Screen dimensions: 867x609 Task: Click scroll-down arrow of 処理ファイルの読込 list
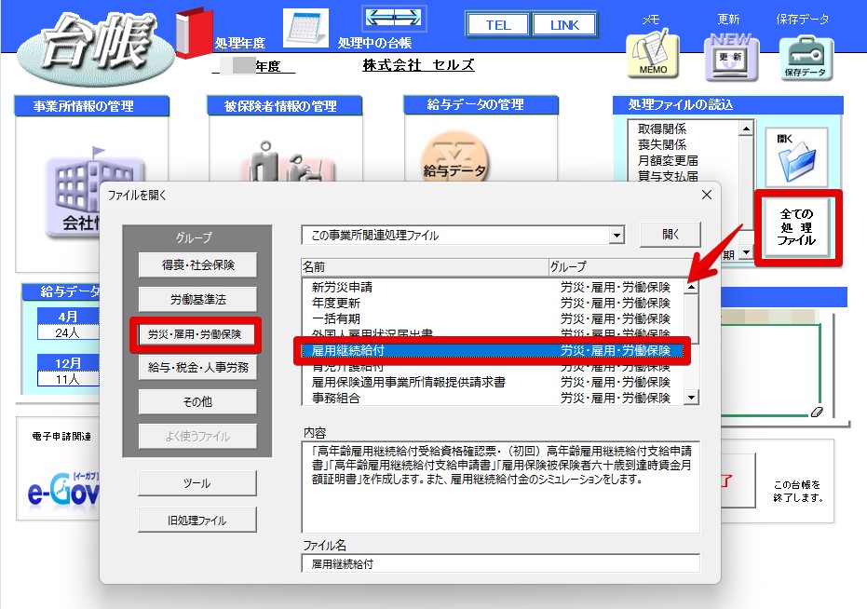click(x=746, y=252)
